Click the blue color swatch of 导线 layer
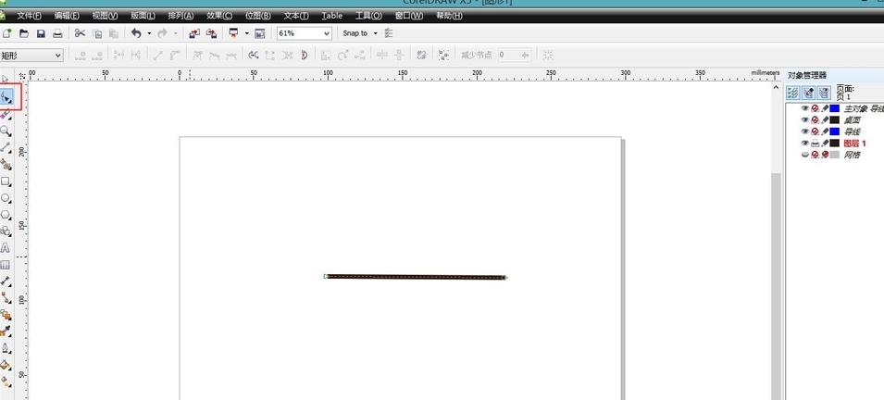This screenshot has width=884, height=400. tap(834, 131)
